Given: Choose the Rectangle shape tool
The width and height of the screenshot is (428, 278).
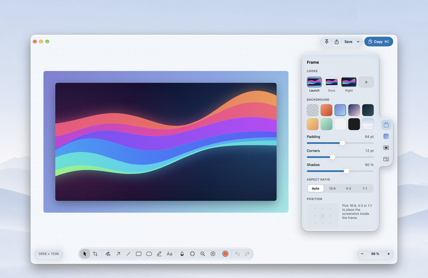Looking at the screenshot, I should pos(139,254).
